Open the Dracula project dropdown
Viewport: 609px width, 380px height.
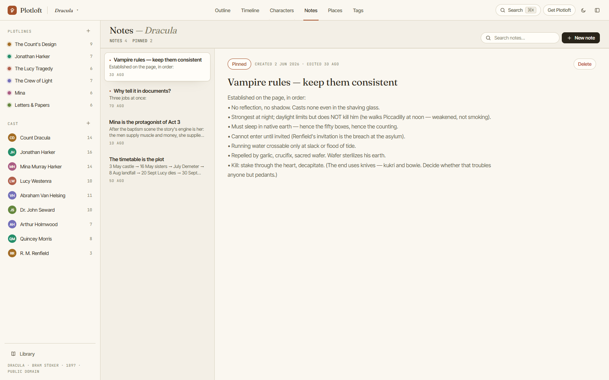[67, 10]
